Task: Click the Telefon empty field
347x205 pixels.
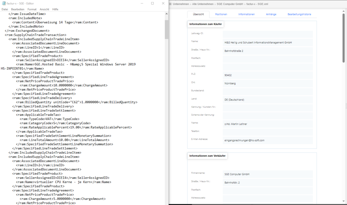Action: 268,132
